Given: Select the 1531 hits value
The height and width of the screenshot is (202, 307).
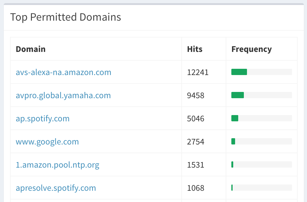Looking at the screenshot, I should pos(196,165).
